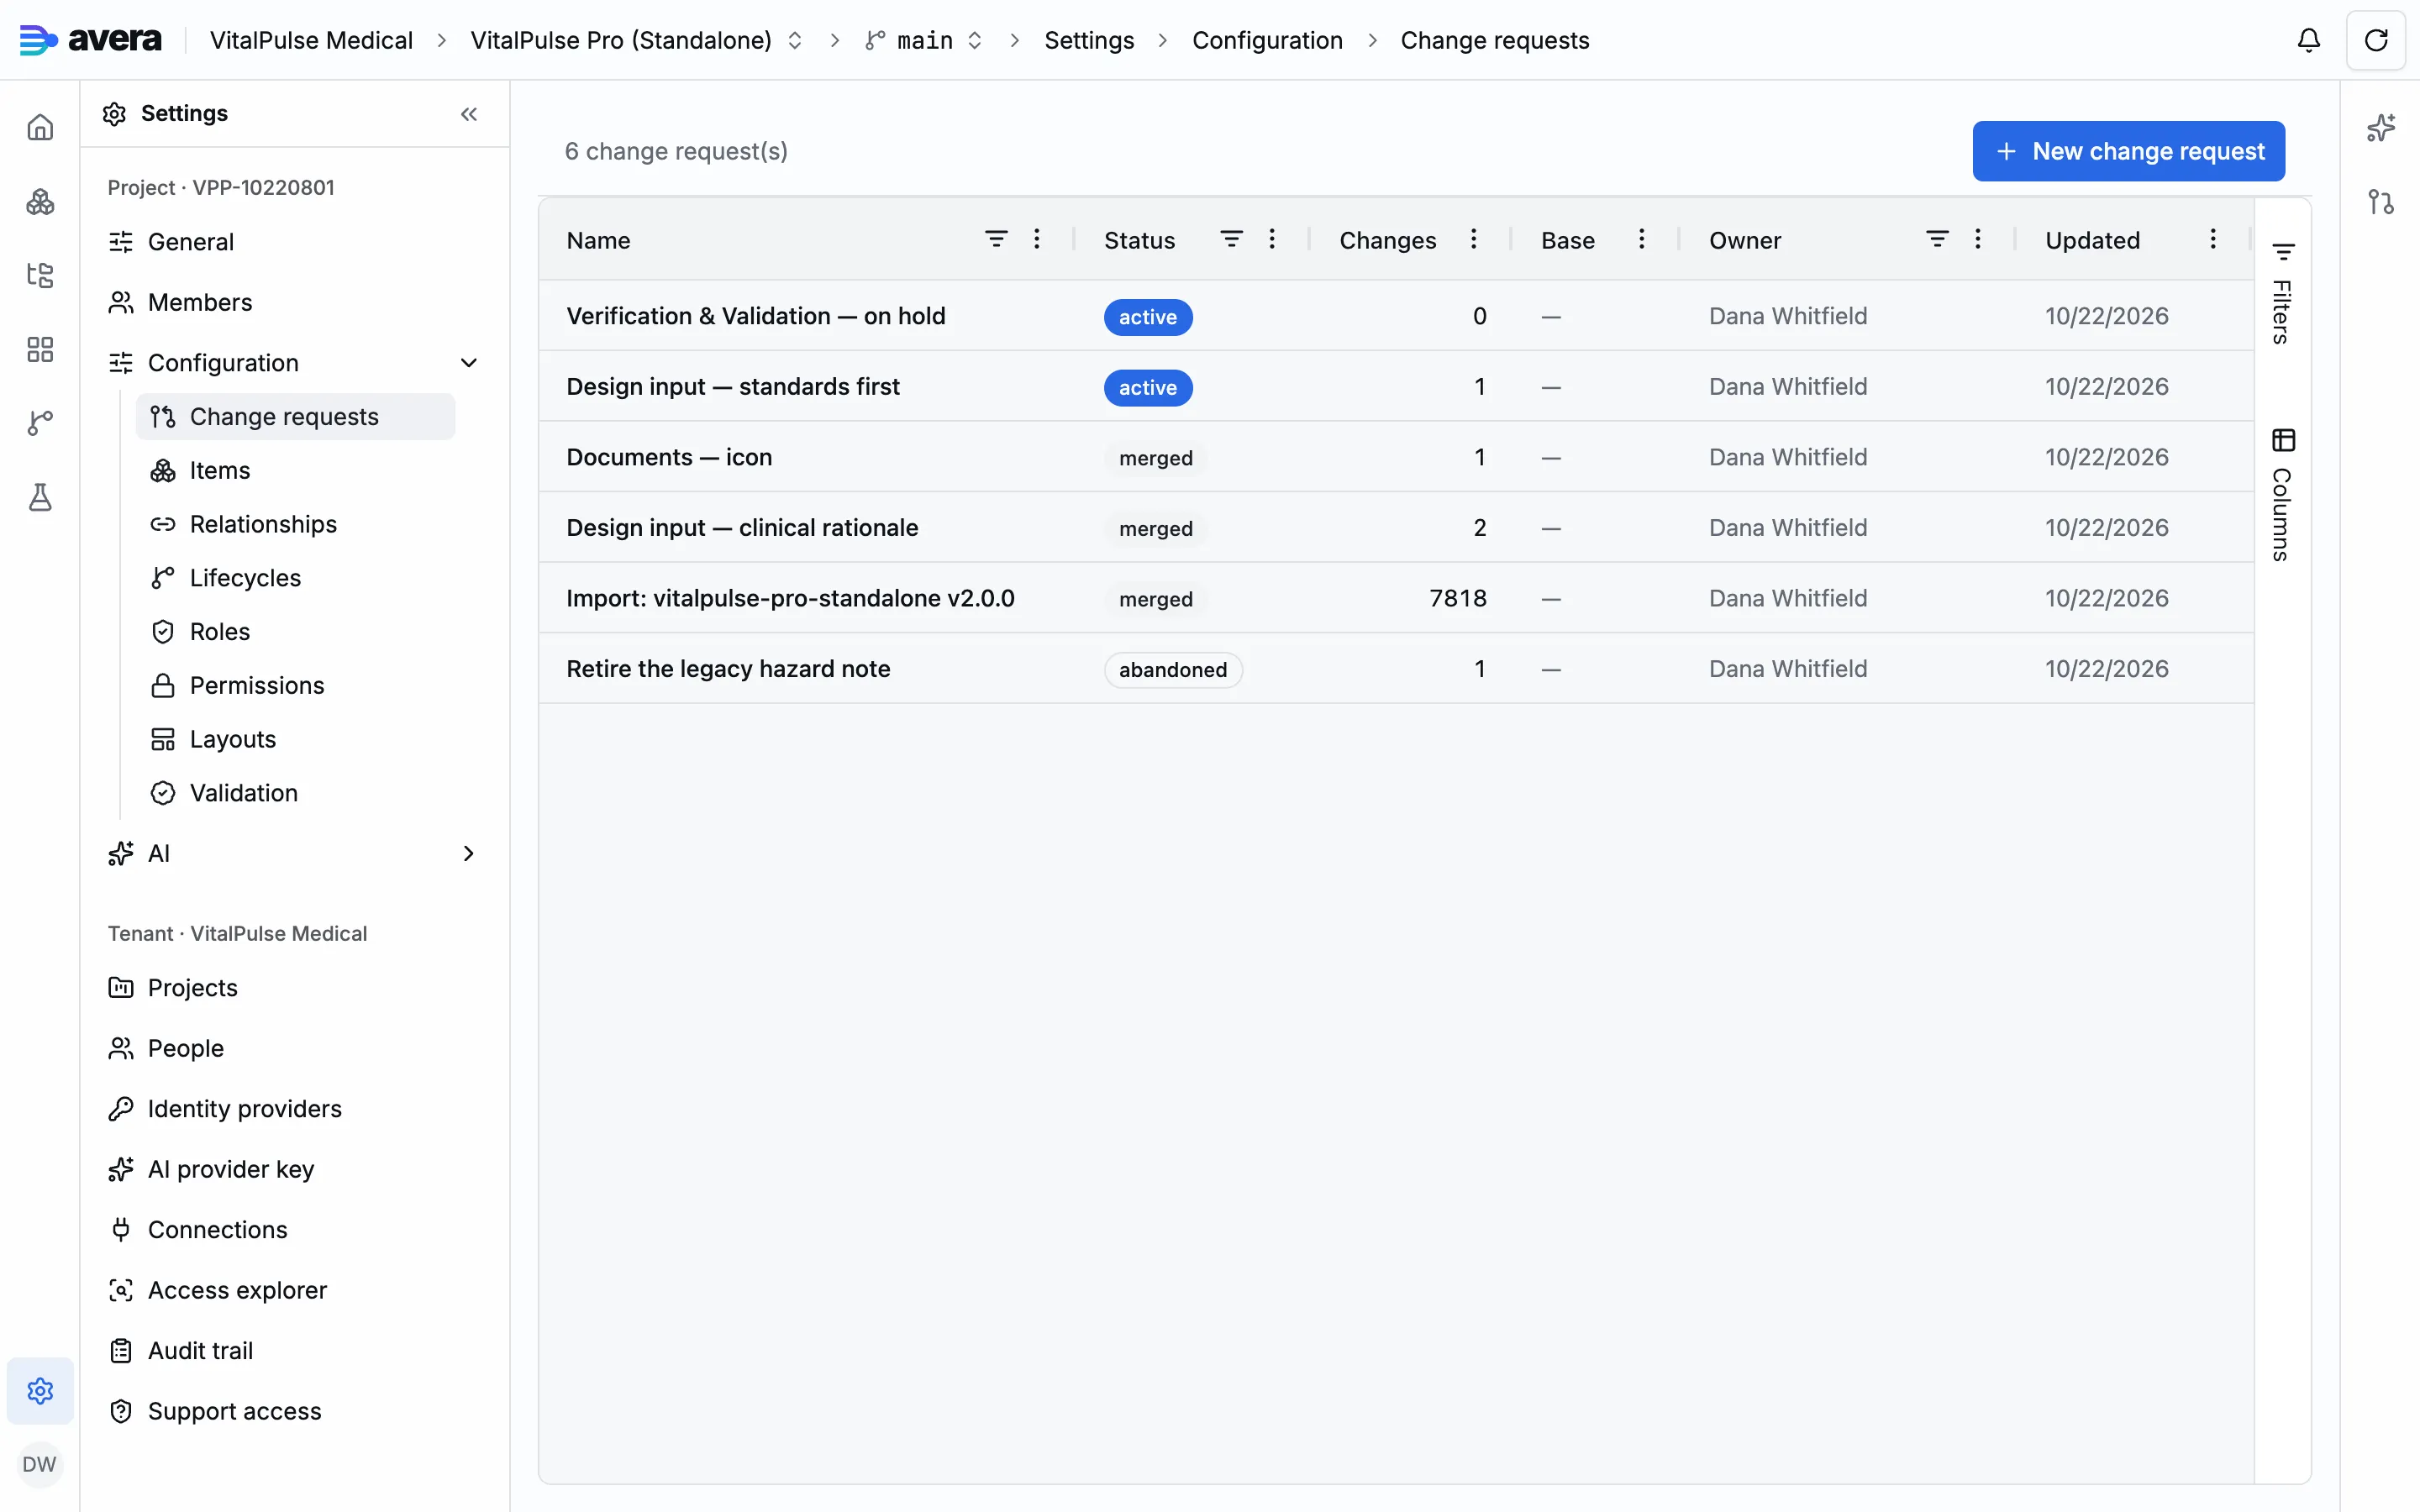
Task: Open the Owner column filter icon
Action: pyautogui.click(x=1937, y=239)
